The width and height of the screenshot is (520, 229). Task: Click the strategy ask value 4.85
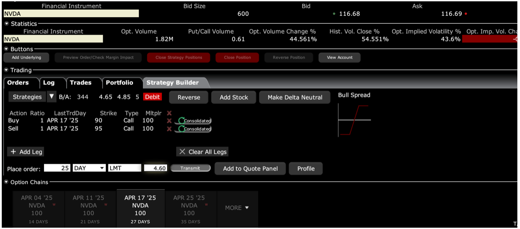point(124,97)
